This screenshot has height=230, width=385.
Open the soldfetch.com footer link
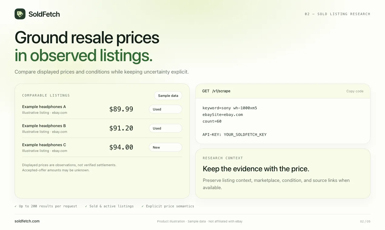(x=27, y=221)
